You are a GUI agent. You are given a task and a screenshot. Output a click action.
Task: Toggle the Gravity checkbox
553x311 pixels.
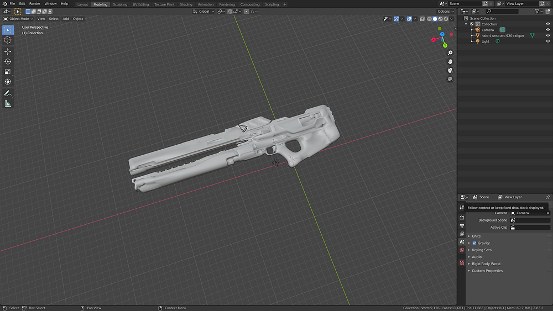[x=474, y=243]
